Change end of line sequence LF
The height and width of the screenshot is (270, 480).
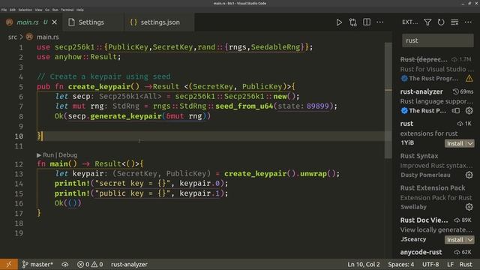click(450, 264)
